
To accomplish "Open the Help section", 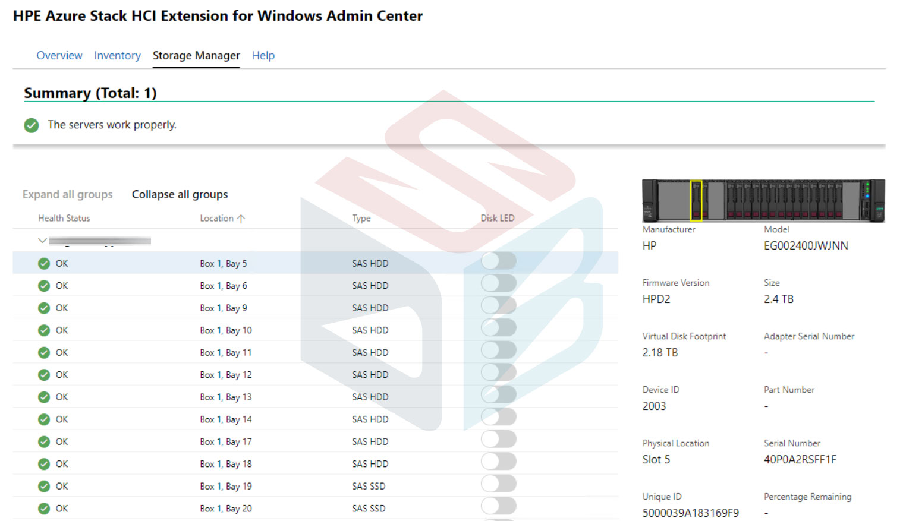I will click(x=263, y=55).
